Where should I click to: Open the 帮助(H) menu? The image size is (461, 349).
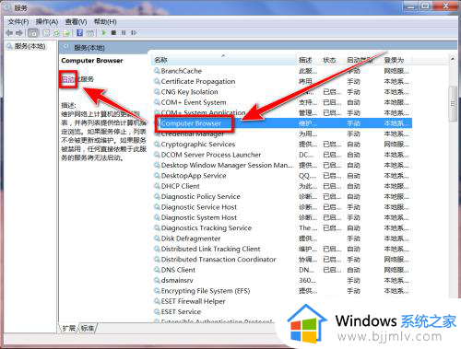pos(105,22)
